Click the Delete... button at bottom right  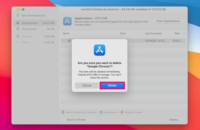coord(174,120)
